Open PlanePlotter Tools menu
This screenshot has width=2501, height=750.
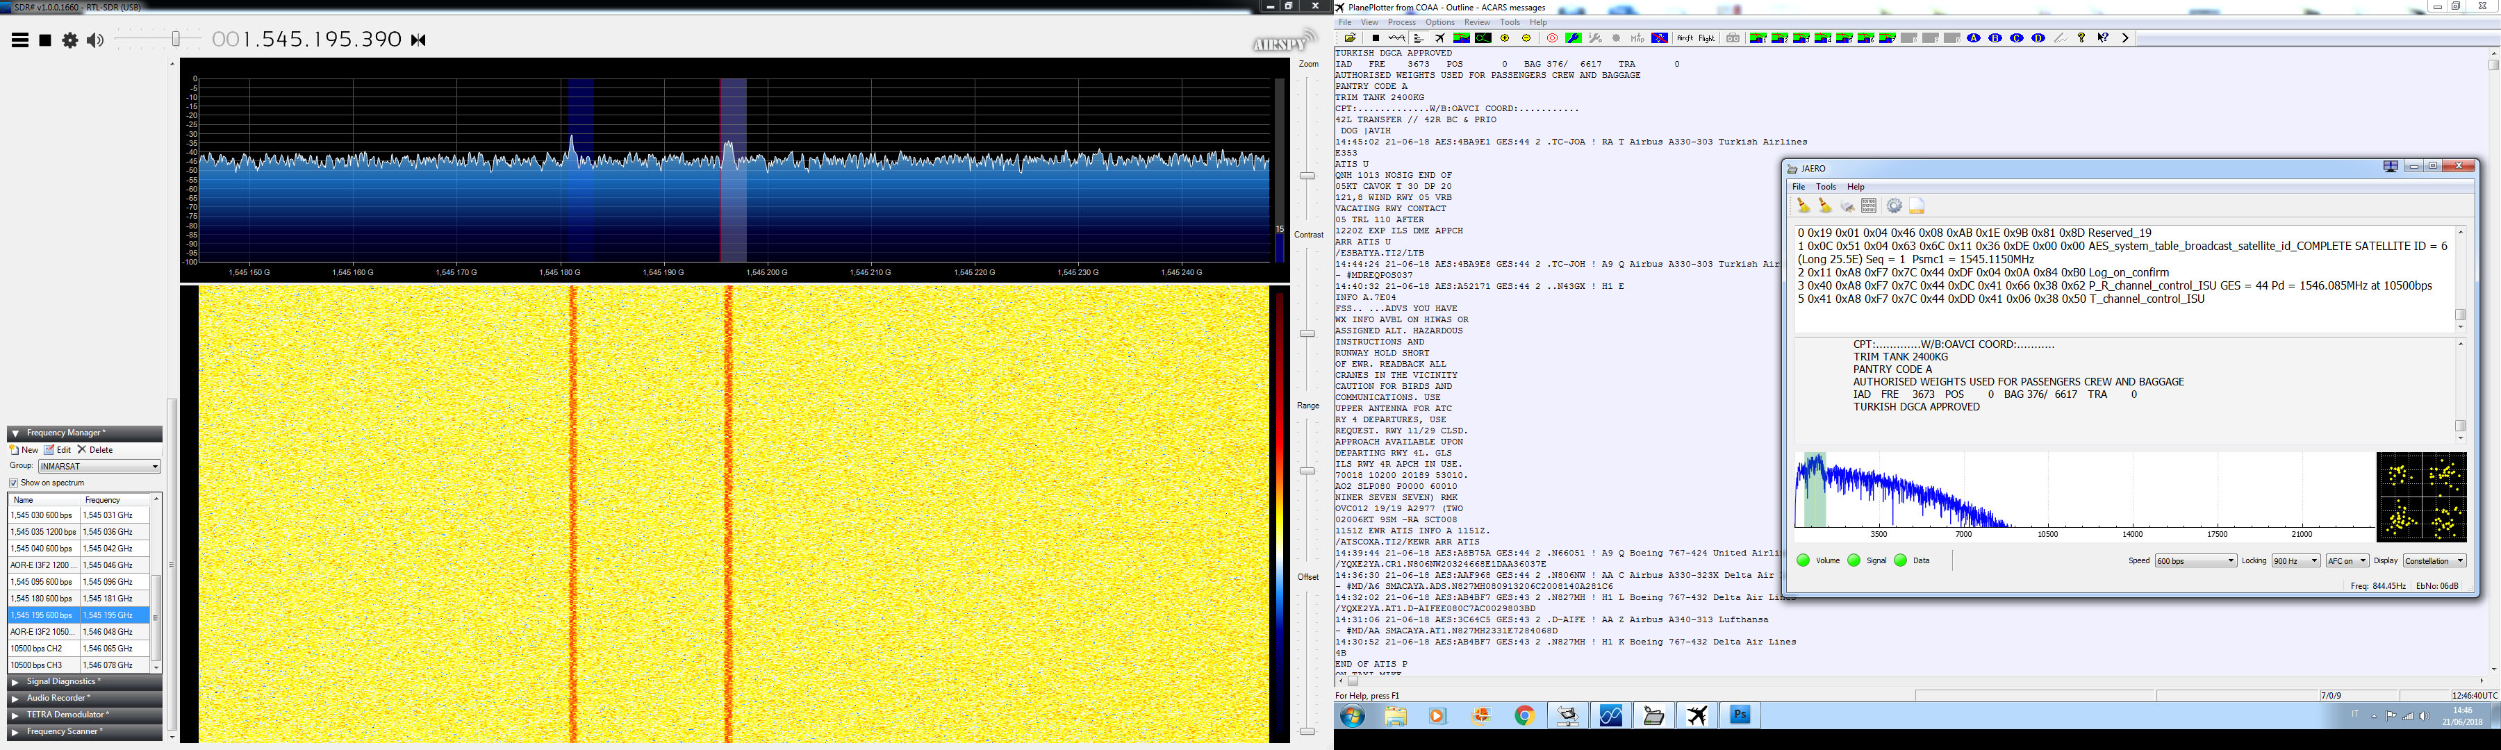coord(1510,22)
